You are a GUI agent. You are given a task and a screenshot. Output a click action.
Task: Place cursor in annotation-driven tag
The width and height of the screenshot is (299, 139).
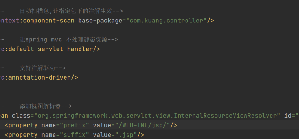pyautogui.click(x=40, y=77)
